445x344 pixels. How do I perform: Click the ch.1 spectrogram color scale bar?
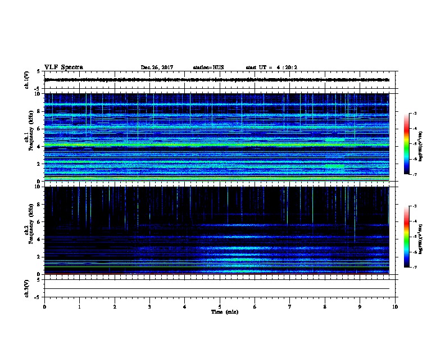(x=407, y=144)
